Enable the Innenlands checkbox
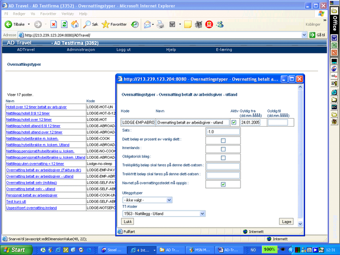Screen dimensions: 340x255 [223, 149]
